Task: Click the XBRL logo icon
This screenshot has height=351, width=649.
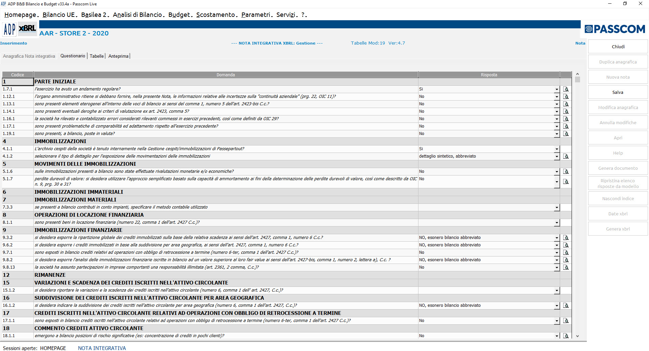Action: coord(27,28)
